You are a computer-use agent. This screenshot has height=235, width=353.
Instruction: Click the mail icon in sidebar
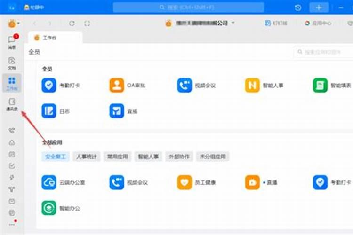tap(12, 201)
